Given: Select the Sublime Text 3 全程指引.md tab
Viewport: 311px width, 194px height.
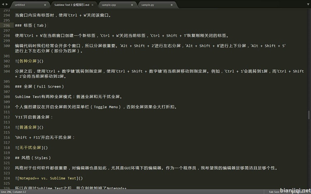Looking at the screenshot, I should (x=74, y=5).
